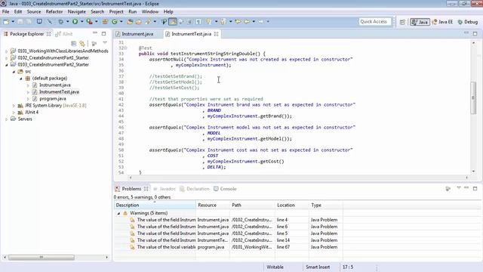
Task: Collapse the src folder
Action: point(14,72)
